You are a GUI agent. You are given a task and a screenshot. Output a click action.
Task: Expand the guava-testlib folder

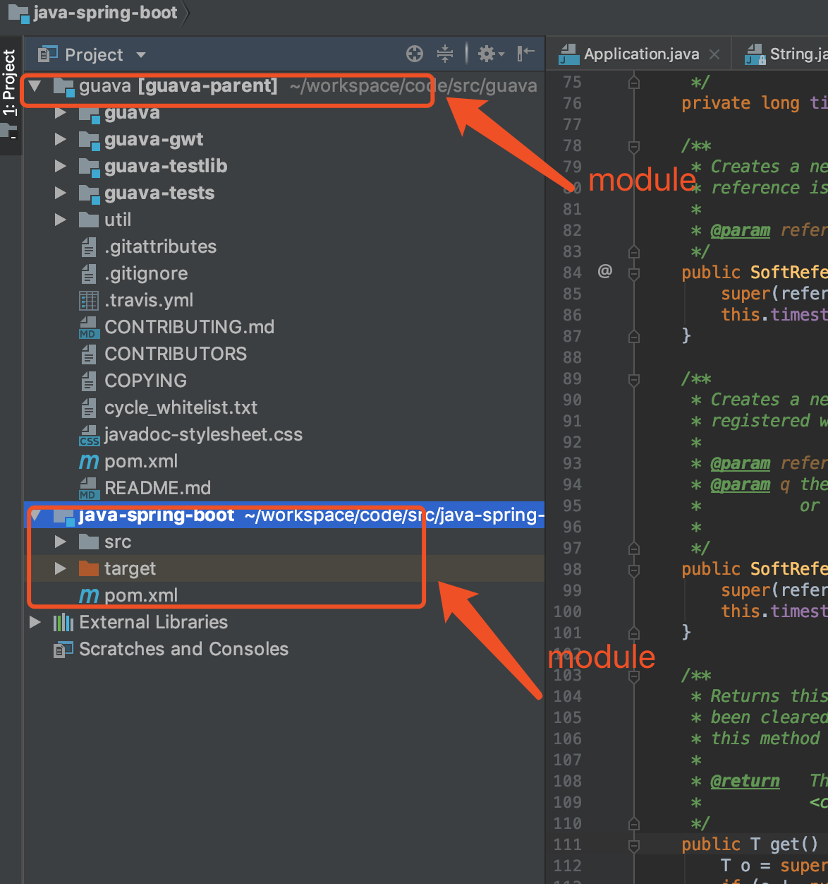[61, 167]
